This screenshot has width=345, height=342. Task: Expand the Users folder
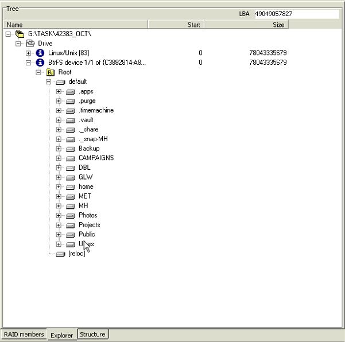click(x=59, y=244)
